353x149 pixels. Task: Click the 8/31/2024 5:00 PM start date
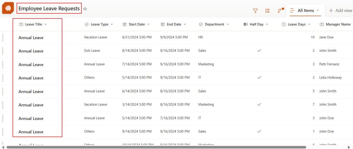tap(137, 37)
